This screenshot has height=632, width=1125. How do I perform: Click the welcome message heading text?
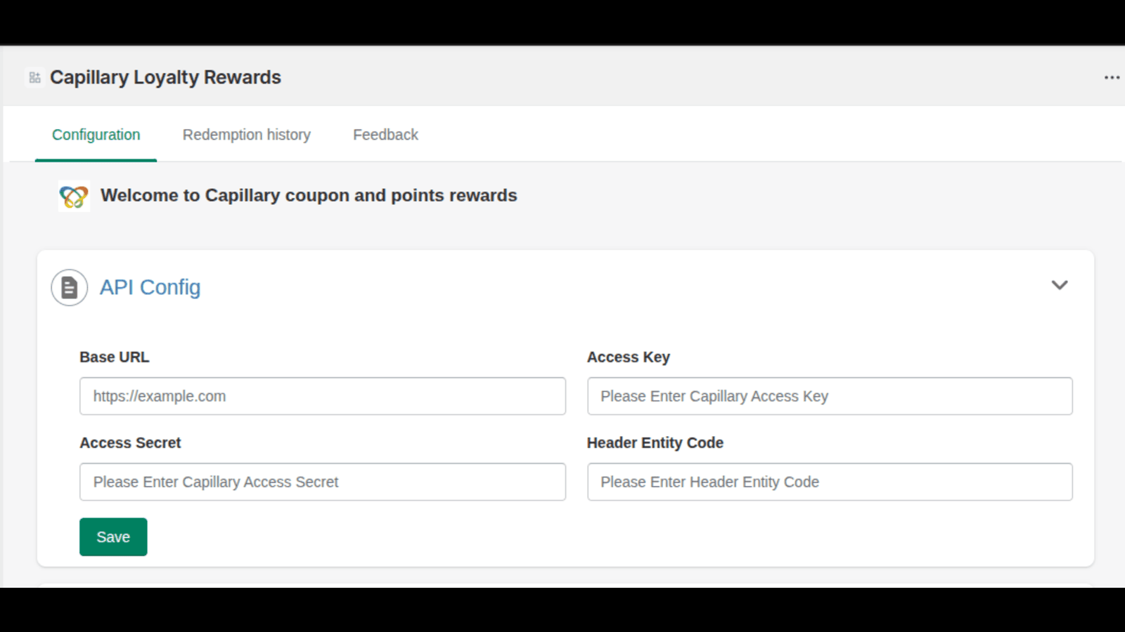point(309,195)
